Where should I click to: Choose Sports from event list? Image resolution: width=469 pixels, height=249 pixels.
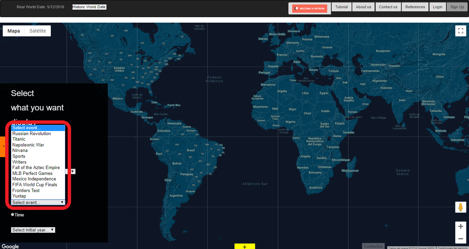[38, 156]
